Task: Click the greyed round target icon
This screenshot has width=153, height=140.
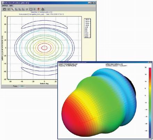Action: [27, 9]
